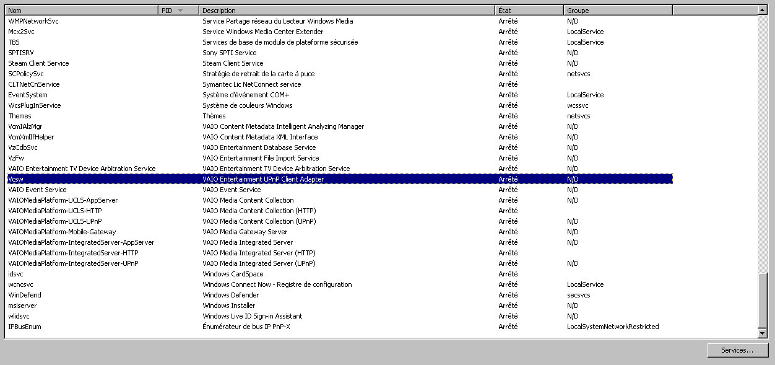Click 'VAIO Media Gateway Server' description
Image resolution: width=775 pixels, height=365 pixels.
245,232
